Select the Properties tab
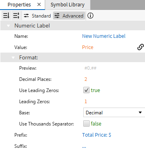Image resolution: width=145 pixels, height=151 pixels. (x=19, y=5)
